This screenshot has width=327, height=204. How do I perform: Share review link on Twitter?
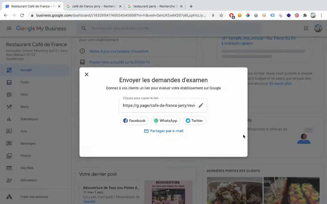click(194, 121)
